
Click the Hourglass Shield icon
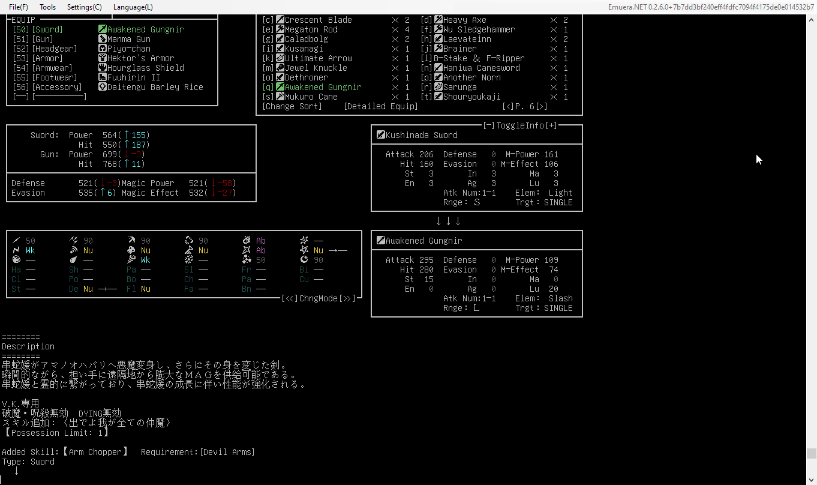tap(103, 68)
